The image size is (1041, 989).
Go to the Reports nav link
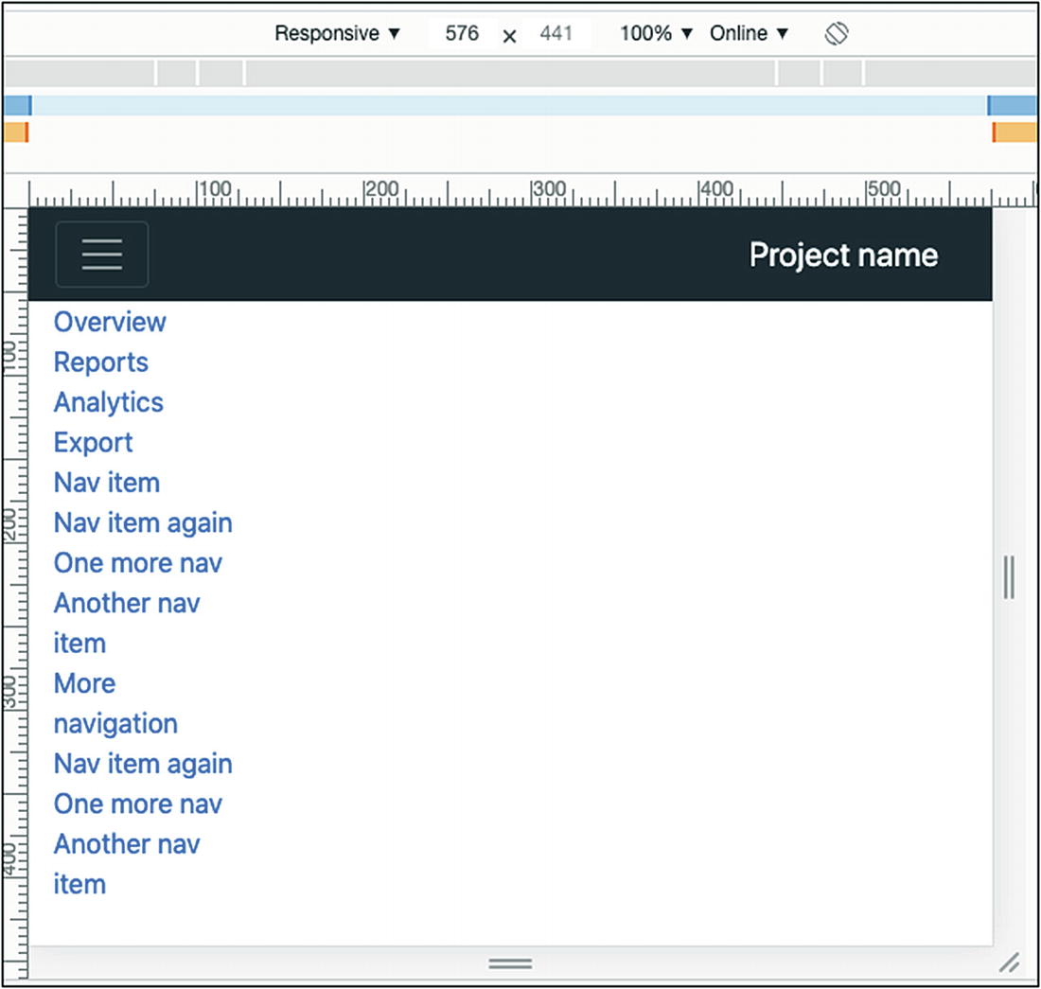click(101, 362)
